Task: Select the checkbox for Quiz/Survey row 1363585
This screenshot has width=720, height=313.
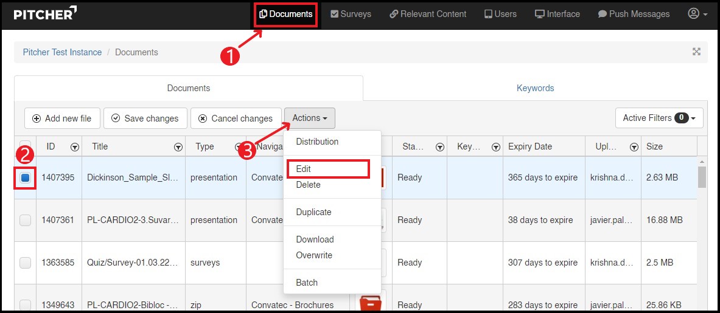Action: 26,263
